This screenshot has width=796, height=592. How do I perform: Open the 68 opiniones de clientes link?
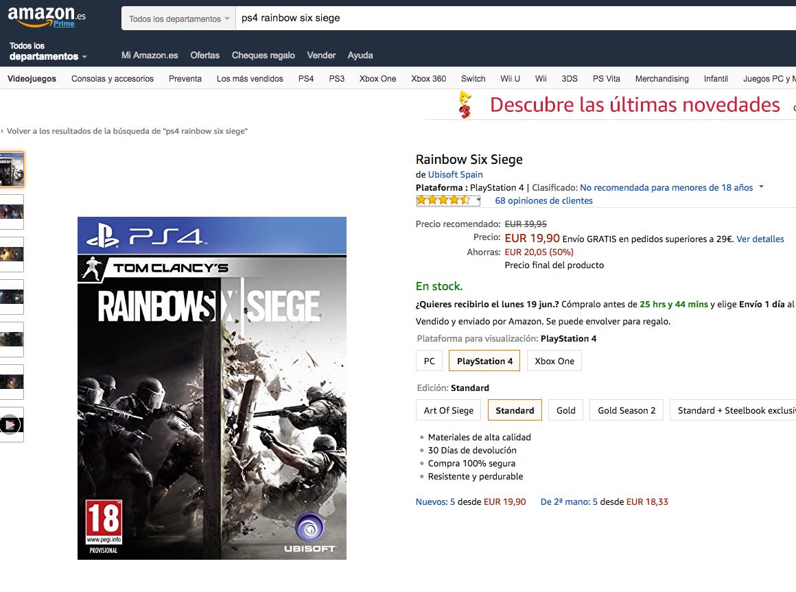[x=543, y=200]
